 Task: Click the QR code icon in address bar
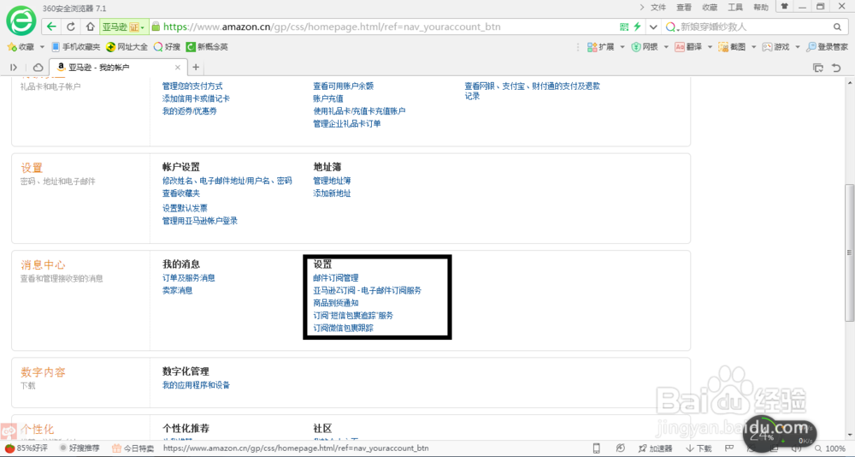point(624,27)
